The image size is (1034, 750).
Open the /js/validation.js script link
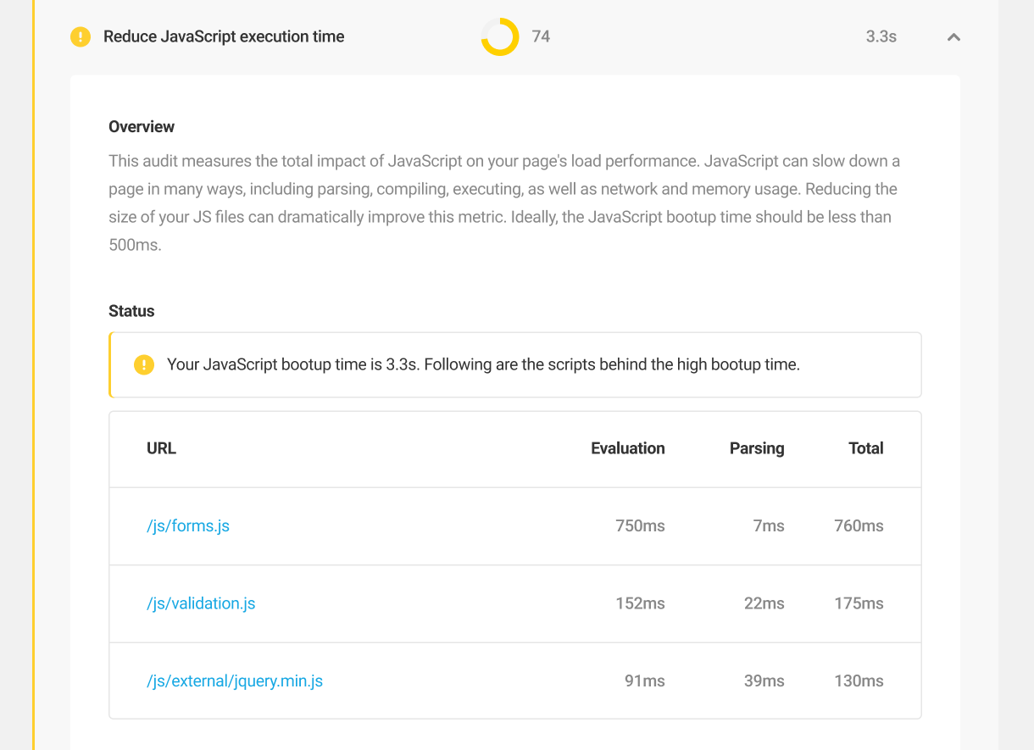(x=201, y=603)
